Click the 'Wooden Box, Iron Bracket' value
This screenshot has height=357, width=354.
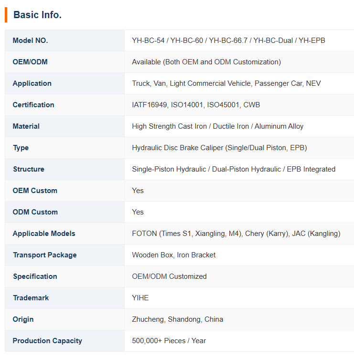point(174,255)
